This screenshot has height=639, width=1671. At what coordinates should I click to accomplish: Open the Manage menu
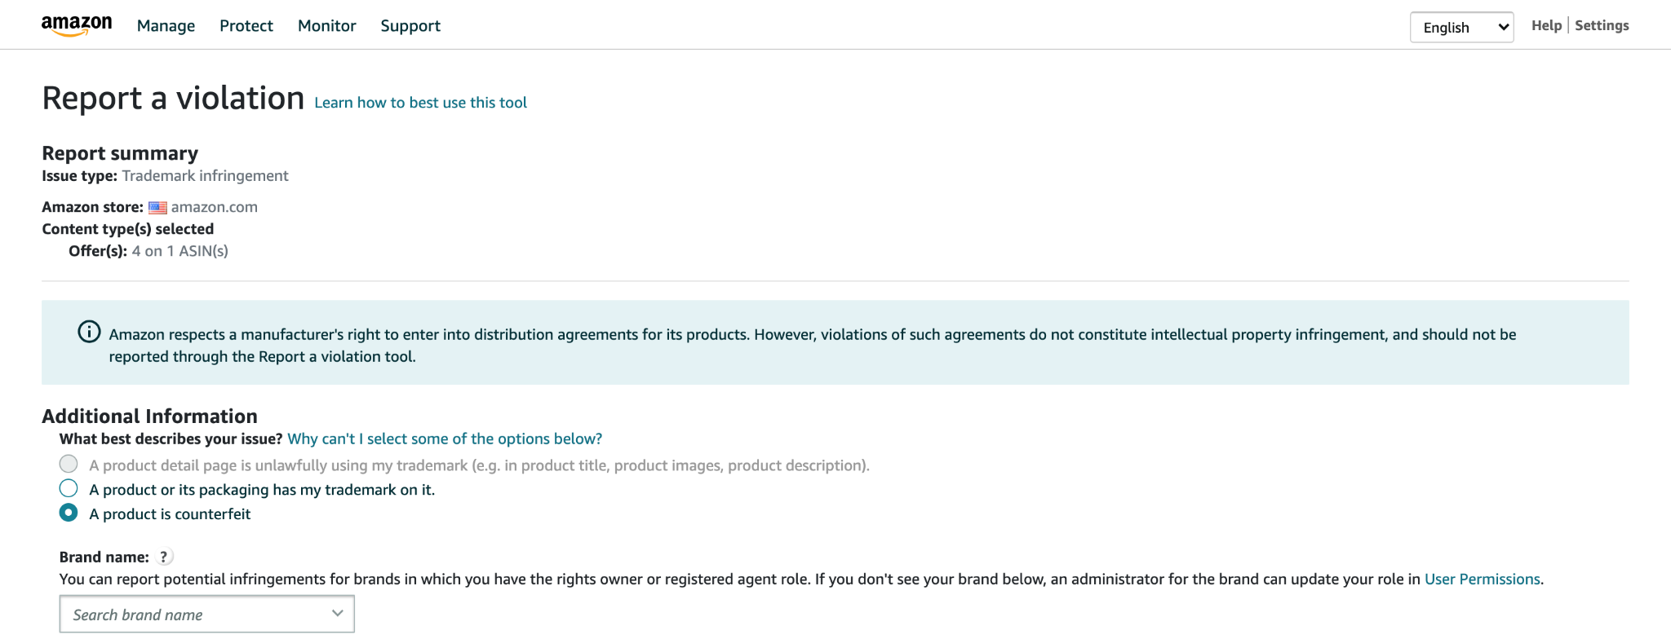coord(166,26)
